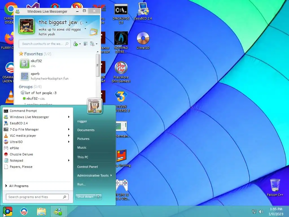
Task: Click the Shut down button
Action: pyautogui.click(x=85, y=197)
